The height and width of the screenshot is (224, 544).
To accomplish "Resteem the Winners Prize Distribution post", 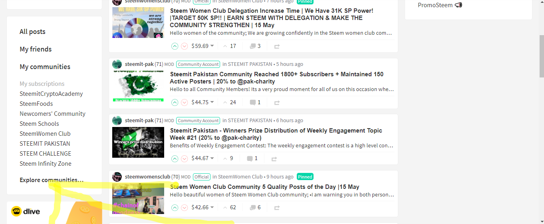I will point(274,159).
